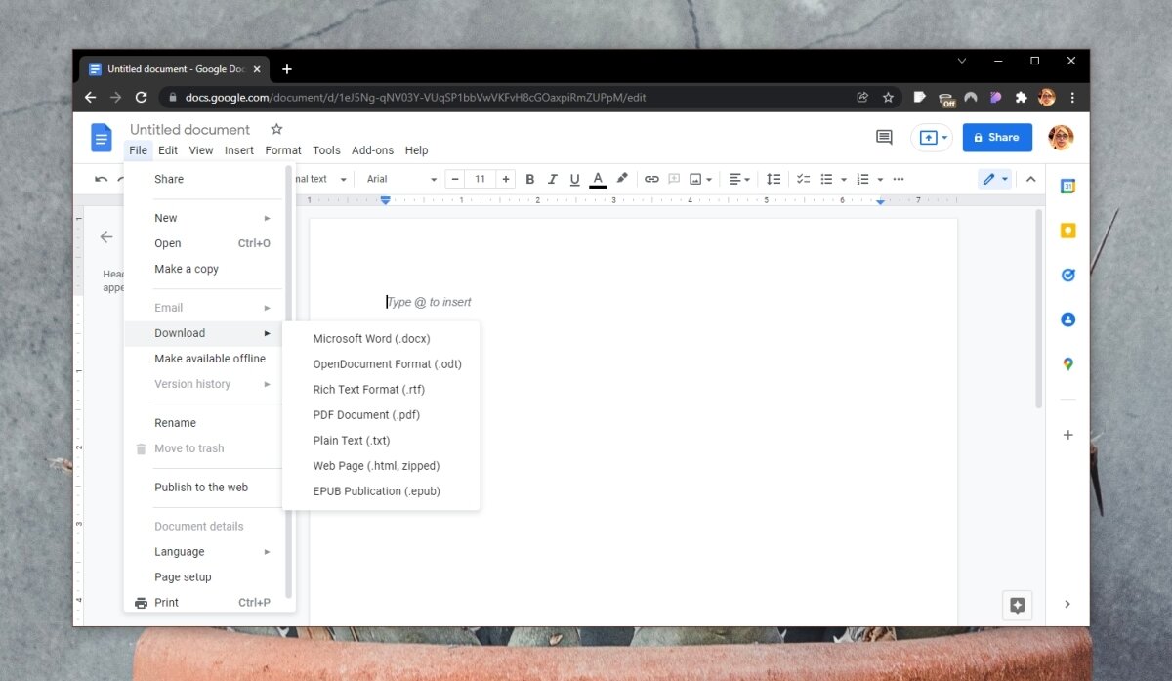Open the Chrome extensions puzzle icon
The width and height of the screenshot is (1172, 681).
[x=1022, y=97]
